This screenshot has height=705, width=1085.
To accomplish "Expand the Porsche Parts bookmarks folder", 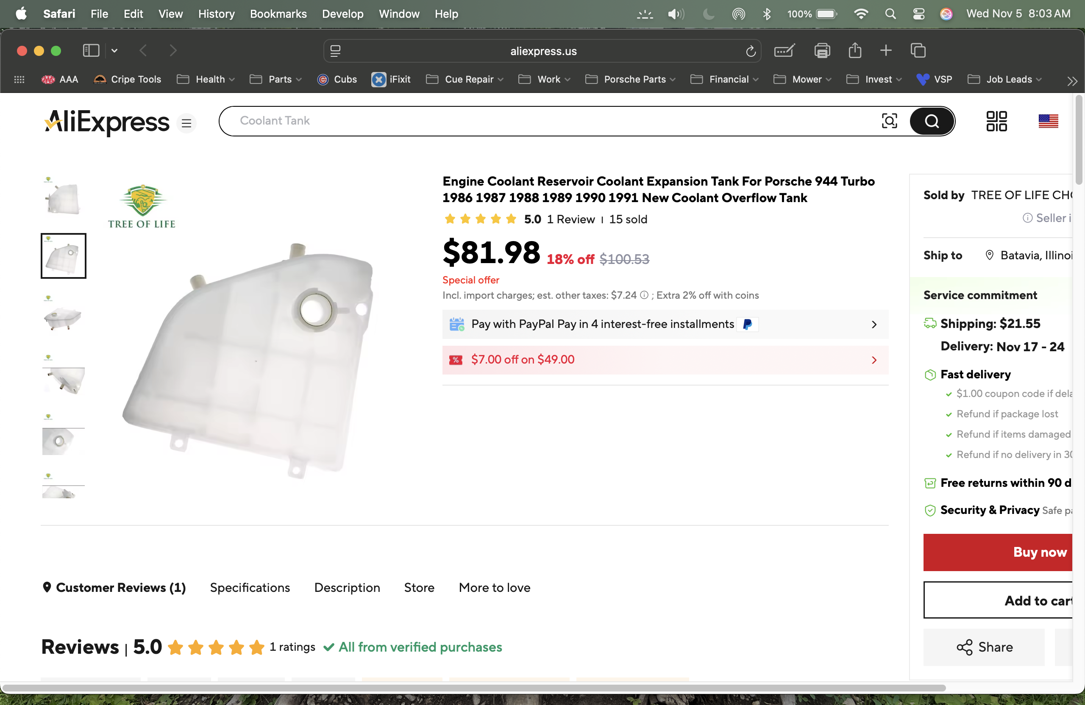I will [x=631, y=79].
